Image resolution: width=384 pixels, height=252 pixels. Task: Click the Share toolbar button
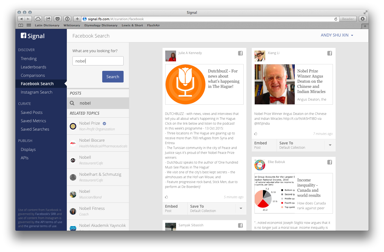tap(48, 19)
